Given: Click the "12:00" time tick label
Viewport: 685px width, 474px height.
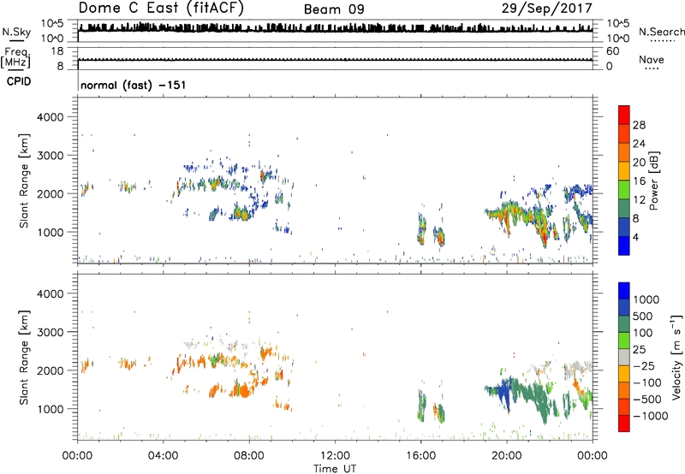Looking at the screenshot, I should click(x=335, y=456).
